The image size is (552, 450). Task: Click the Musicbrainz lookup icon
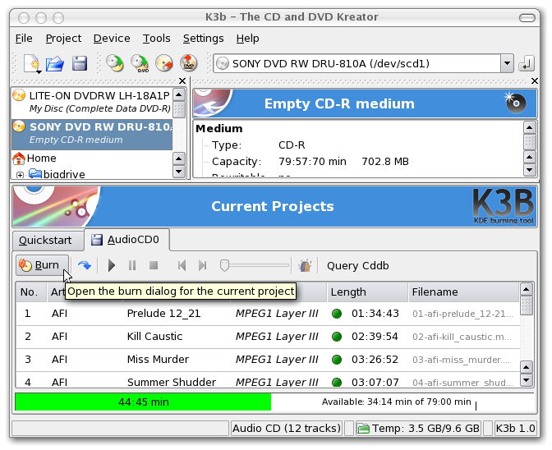coord(305,265)
